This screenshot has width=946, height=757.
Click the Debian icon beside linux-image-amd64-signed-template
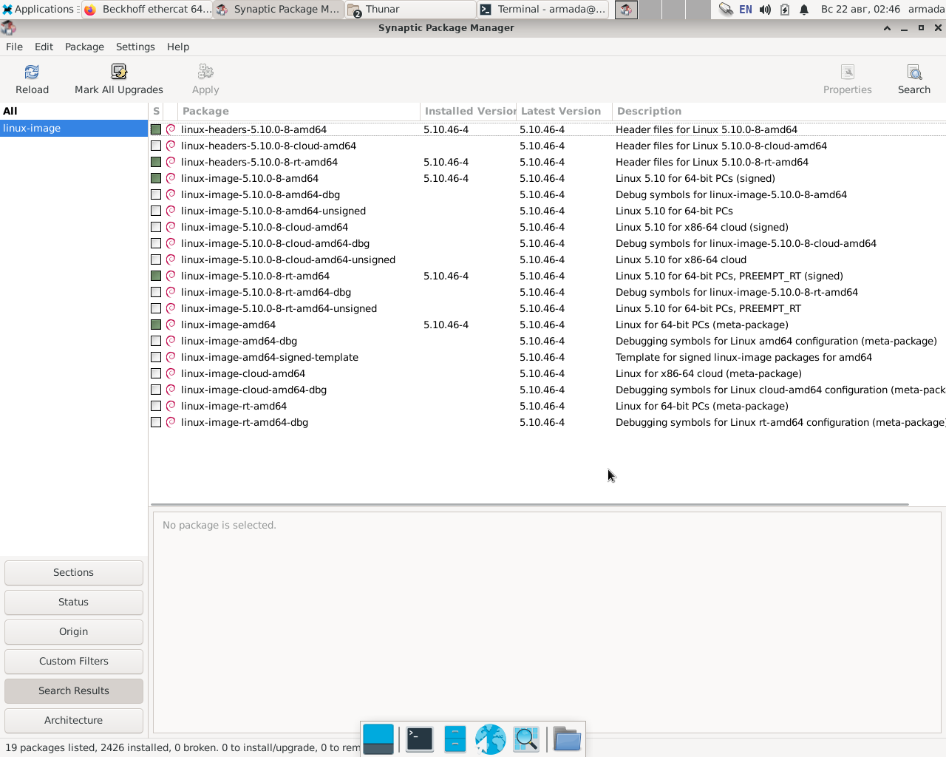(171, 357)
